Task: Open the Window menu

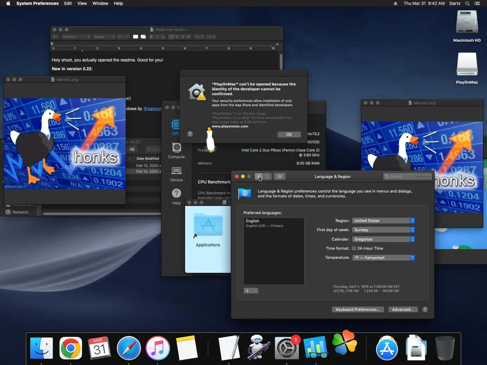Action: pos(100,3)
